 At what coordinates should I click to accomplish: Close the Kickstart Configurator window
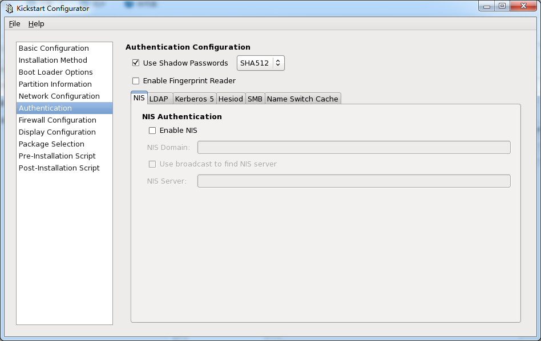[523, 6]
